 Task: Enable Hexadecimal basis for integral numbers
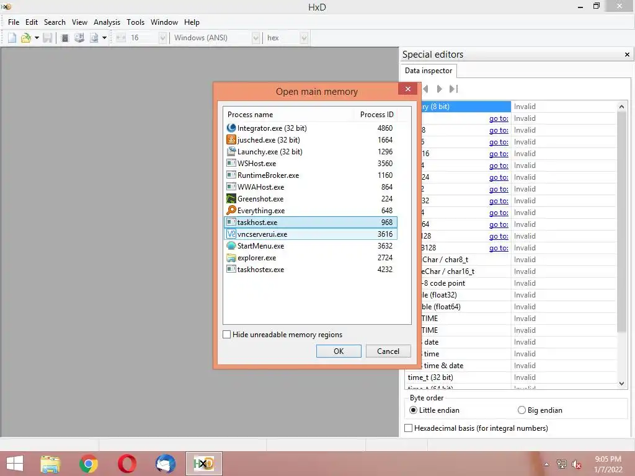point(409,428)
